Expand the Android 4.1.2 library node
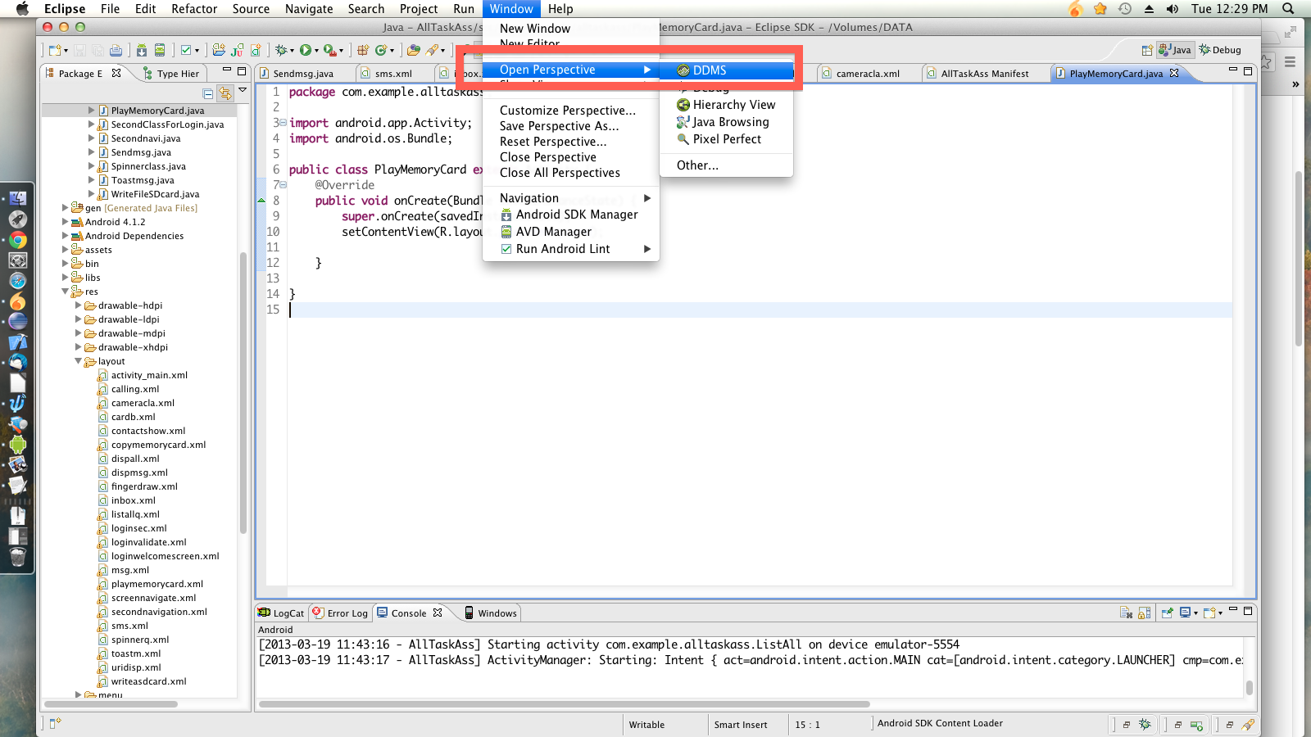The height and width of the screenshot is (737, 1311). click(66, 222)
